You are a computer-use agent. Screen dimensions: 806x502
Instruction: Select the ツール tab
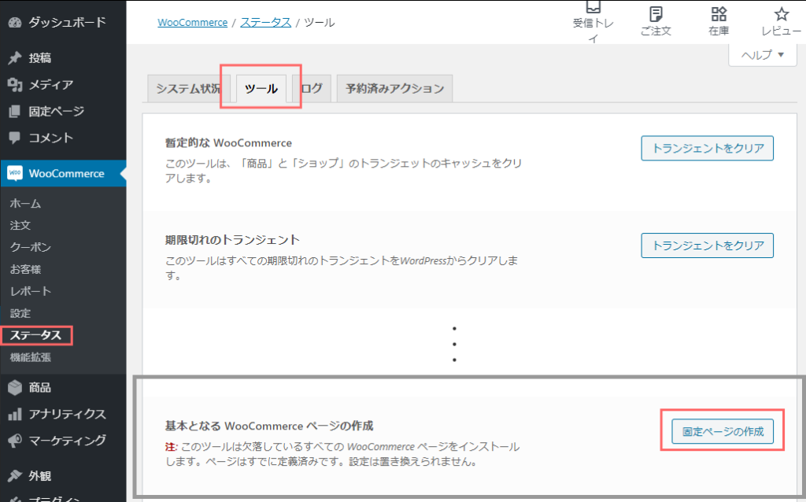click(261, 89)
